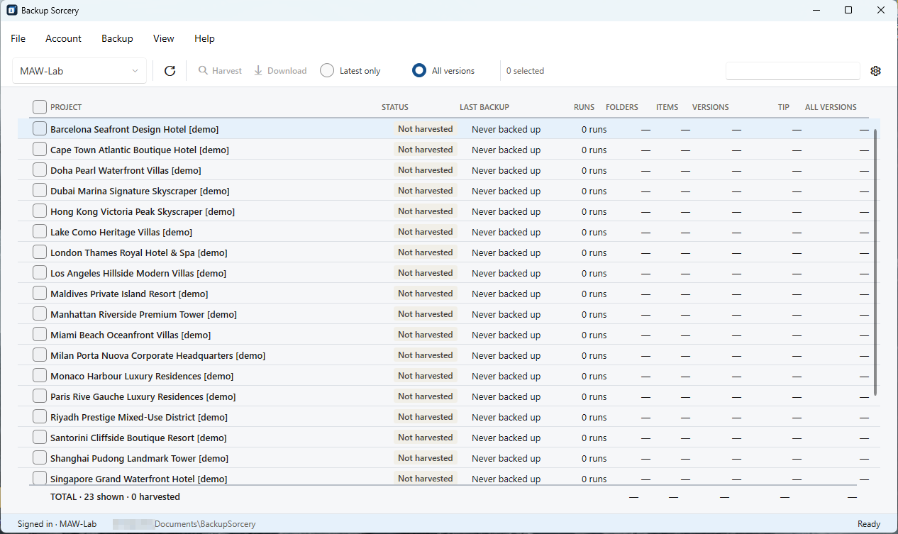Screen dimensions: 898x534
Task: Open the Help menu
Action: [x=205, y=38]
